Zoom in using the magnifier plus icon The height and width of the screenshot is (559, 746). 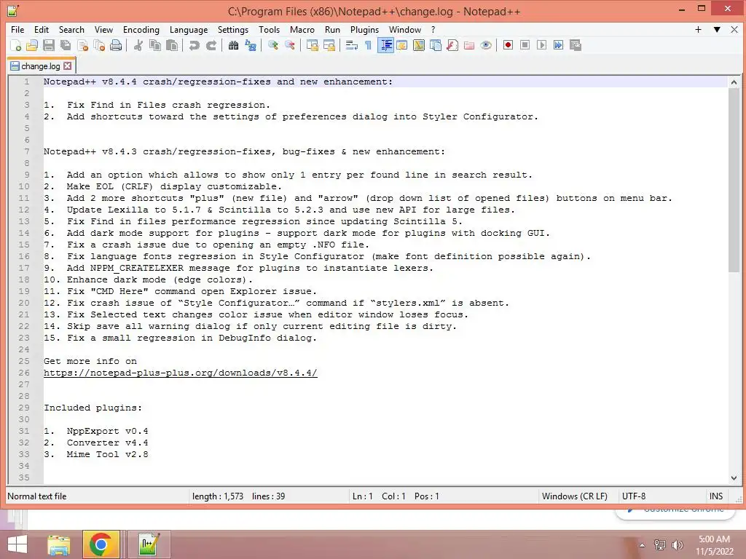272,45
